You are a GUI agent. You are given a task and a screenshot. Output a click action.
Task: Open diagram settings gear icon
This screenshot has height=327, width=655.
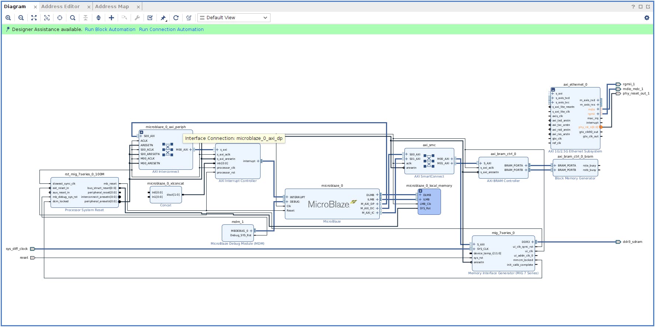click(647, 18)
